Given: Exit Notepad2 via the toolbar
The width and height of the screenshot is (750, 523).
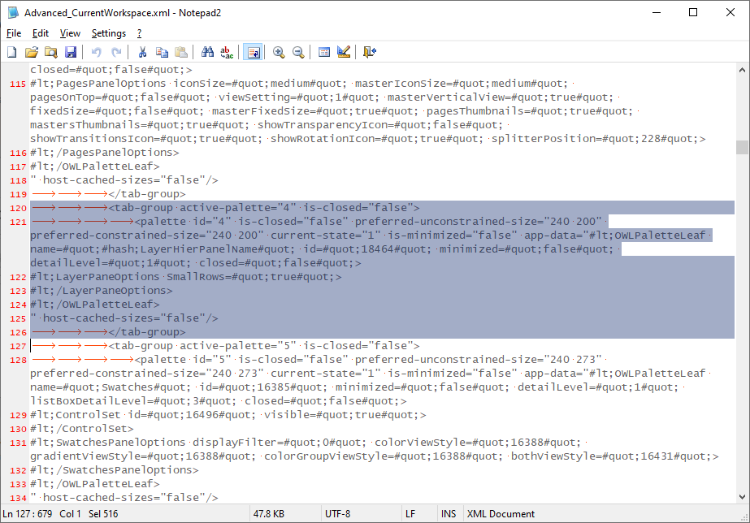Looking at the screenshot, I should [x=368, y=51].
